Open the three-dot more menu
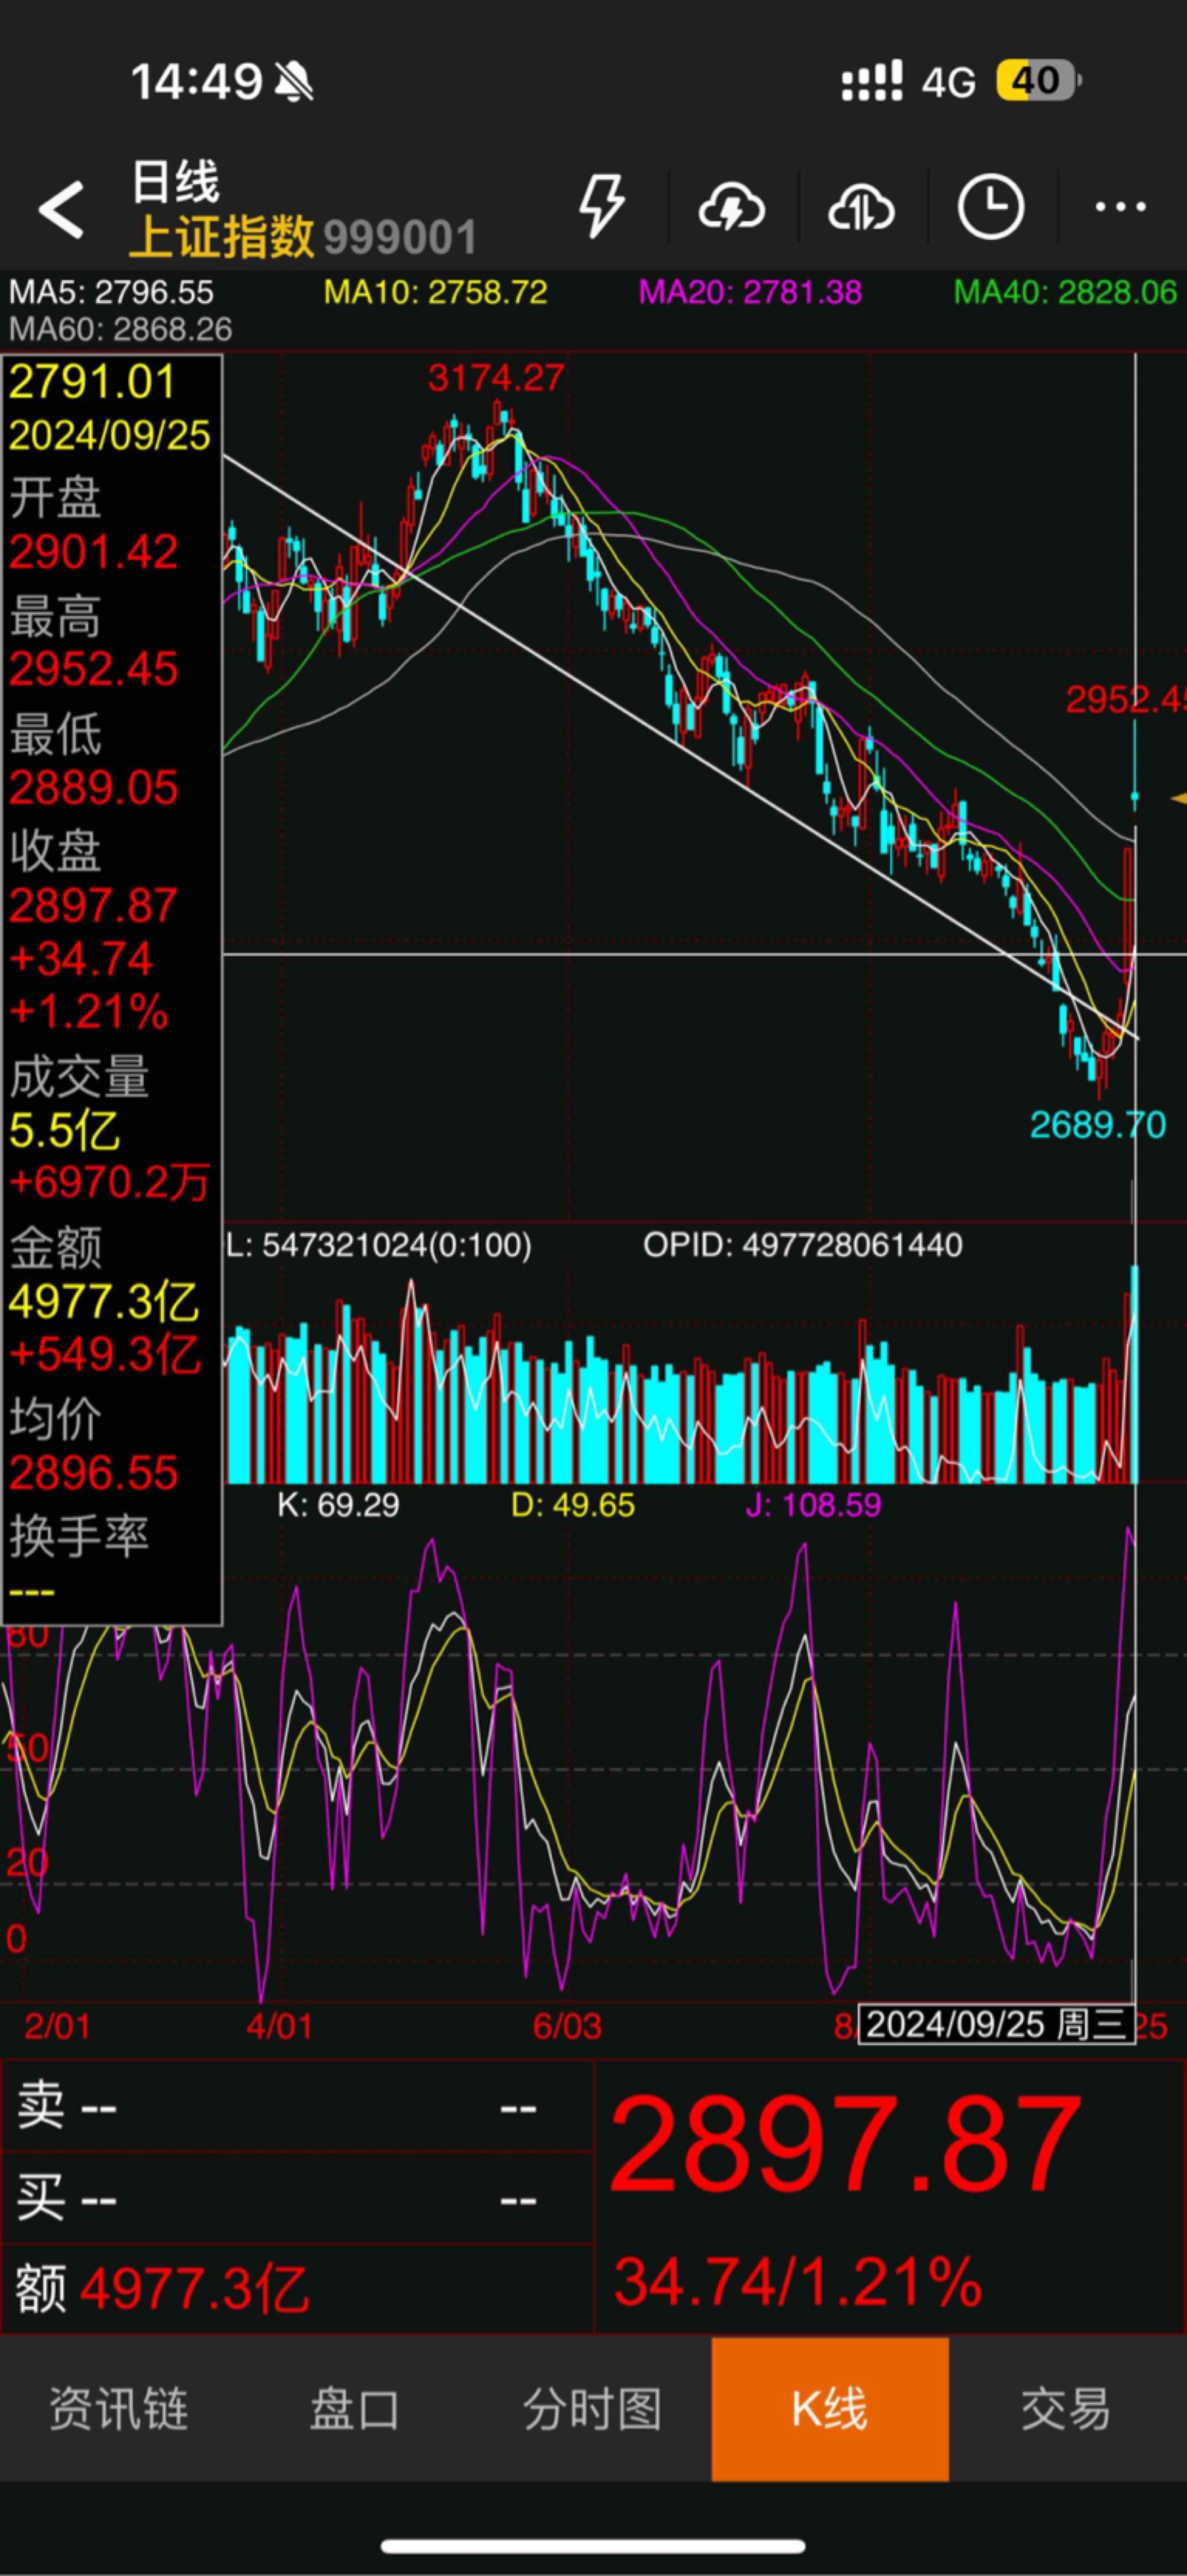 [1120, 207]
